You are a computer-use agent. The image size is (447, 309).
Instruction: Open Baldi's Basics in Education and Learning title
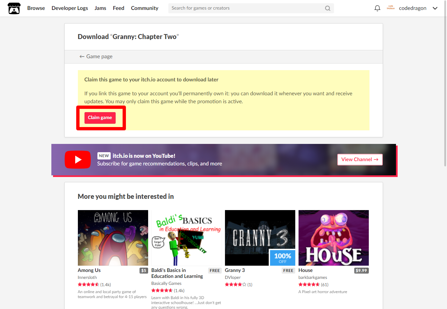tap(177, 273)
